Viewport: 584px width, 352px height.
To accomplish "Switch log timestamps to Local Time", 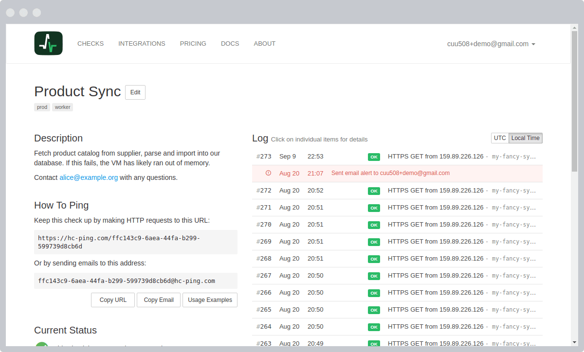I will (x=525, y=138).
